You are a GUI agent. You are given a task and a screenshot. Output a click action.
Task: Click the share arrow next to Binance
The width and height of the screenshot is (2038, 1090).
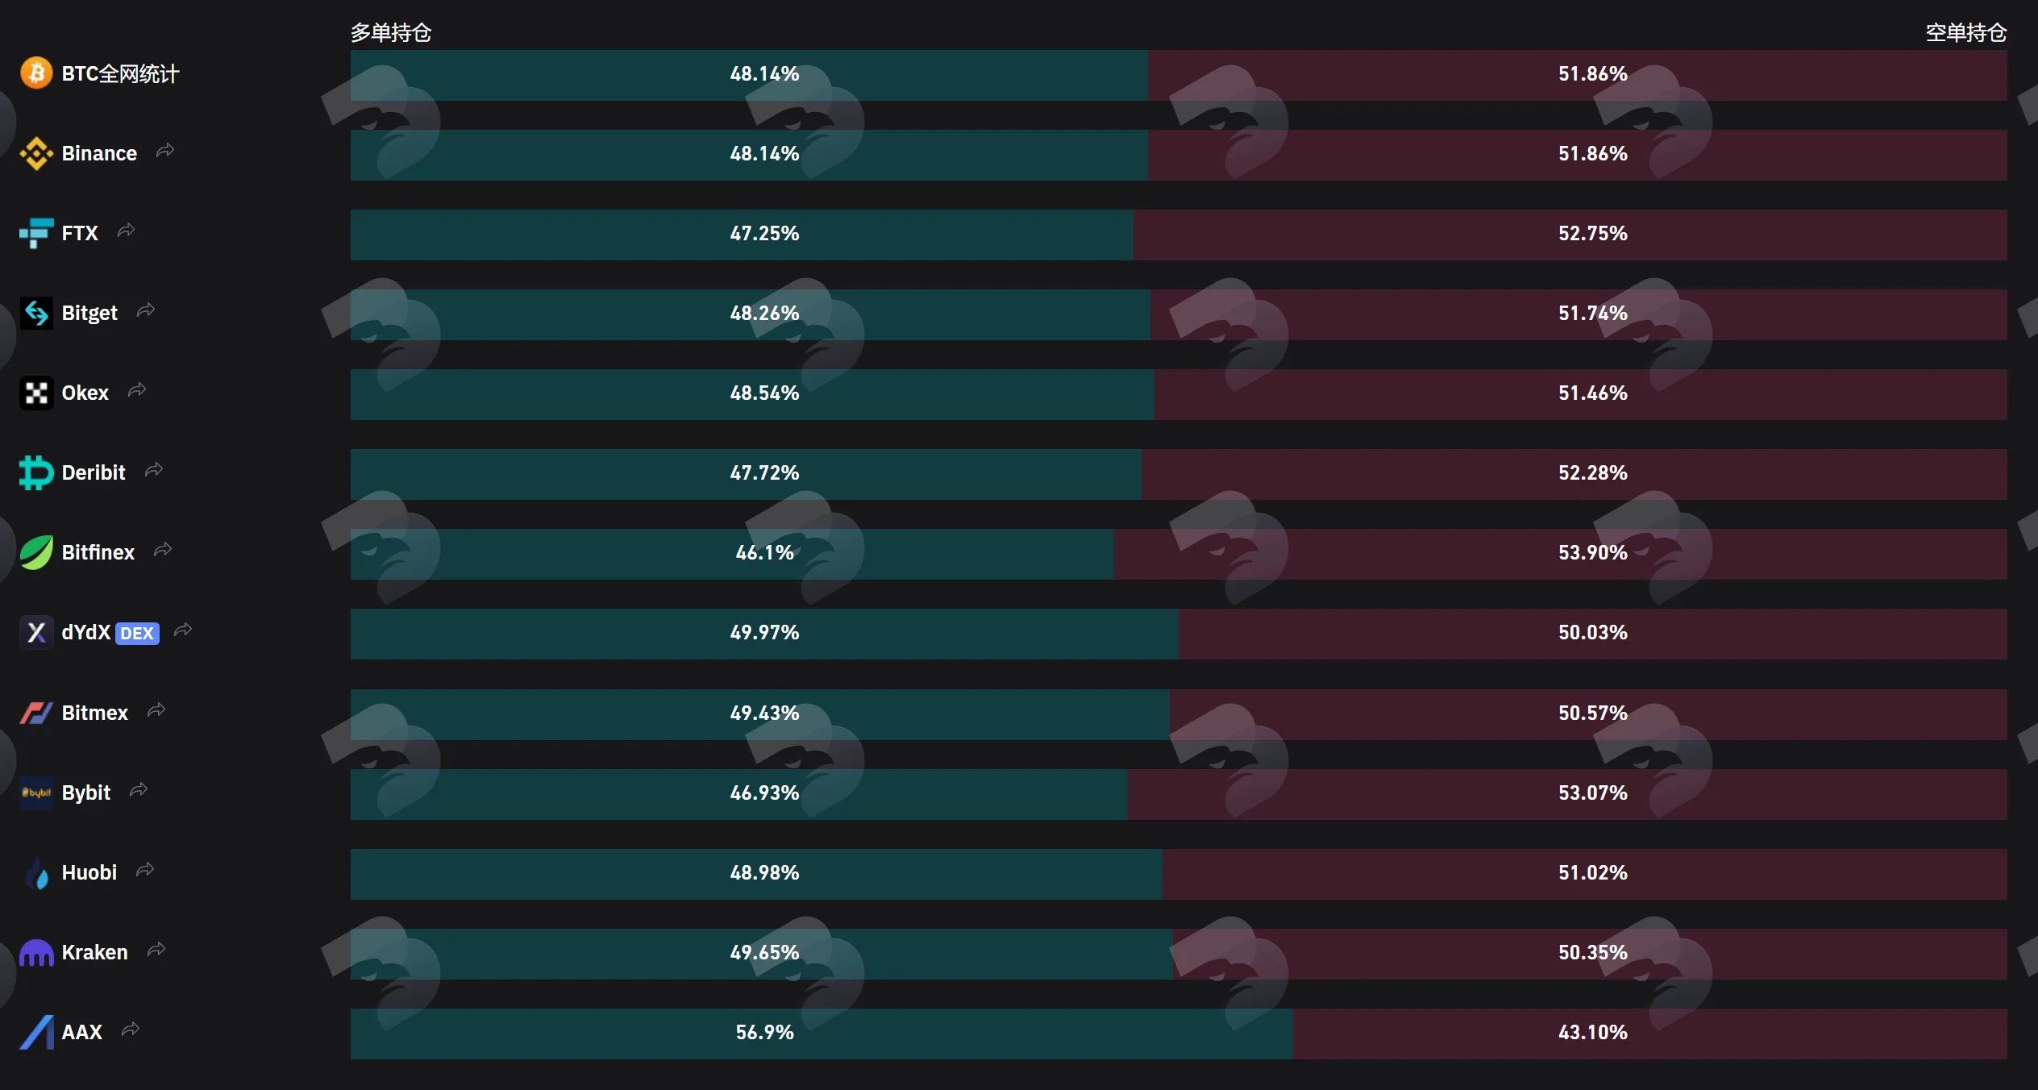pyautogui.click(x=165, y=151)
